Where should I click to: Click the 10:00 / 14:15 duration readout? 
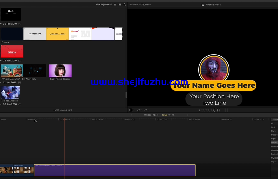[168, 115]
